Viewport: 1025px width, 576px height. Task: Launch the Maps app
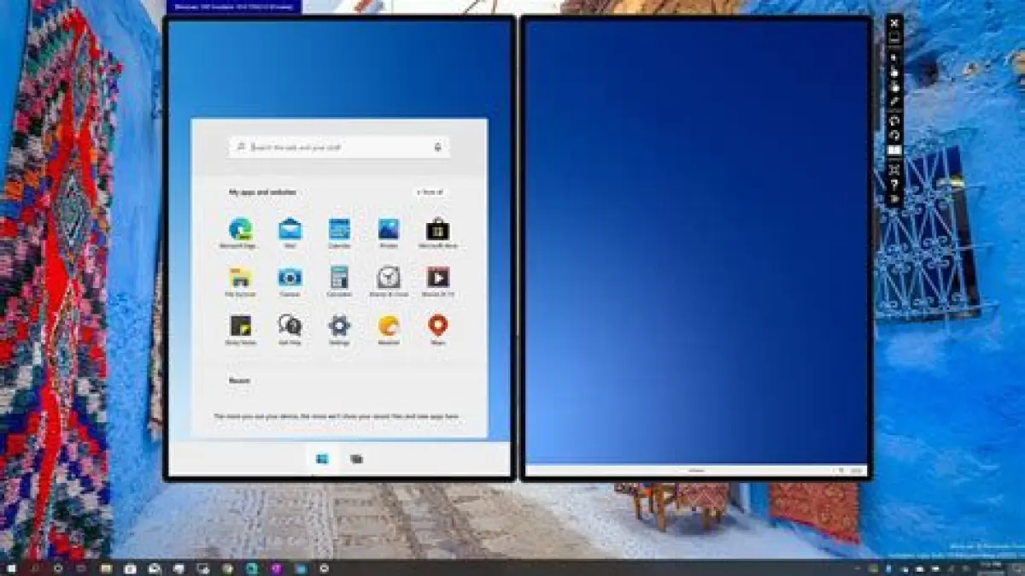coord(437,326)
